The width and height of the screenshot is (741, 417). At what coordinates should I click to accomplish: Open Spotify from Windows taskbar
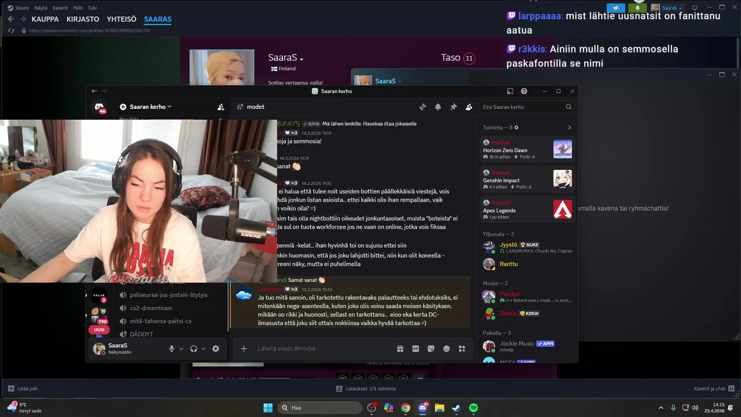pos(474,408)
